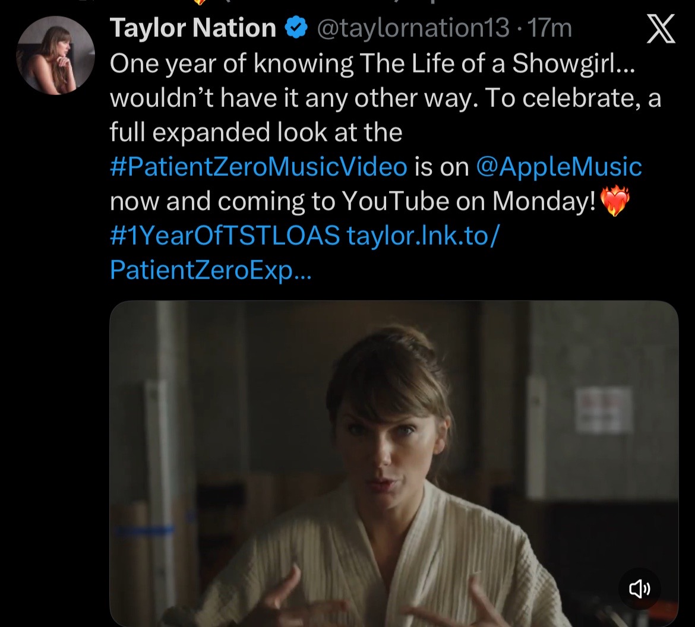Viewport: 695px width, 627px height.
Task: Open the #1YearOfTSTLOAS hashtag
Action: [225, 235]
